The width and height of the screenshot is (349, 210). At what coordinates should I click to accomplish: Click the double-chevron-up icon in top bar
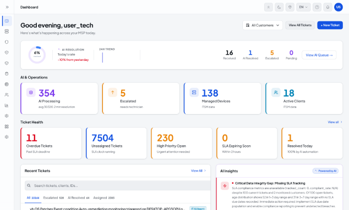coord(269,7)
